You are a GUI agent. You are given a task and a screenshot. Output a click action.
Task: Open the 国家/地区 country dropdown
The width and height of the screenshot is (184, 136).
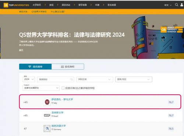(x=134, y=79)
